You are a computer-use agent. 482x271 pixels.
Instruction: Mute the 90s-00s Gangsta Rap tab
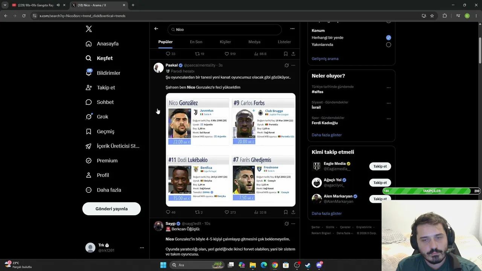pyautogui.click(x=58, y=5)
